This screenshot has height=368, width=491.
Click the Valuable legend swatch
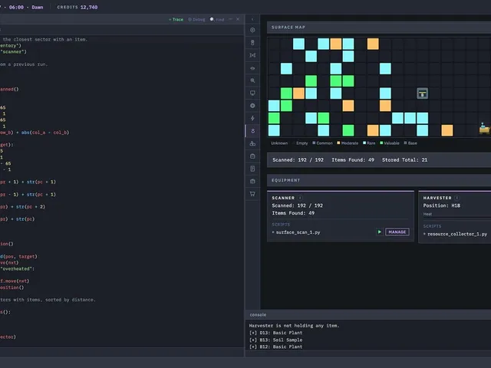(381, 143)
